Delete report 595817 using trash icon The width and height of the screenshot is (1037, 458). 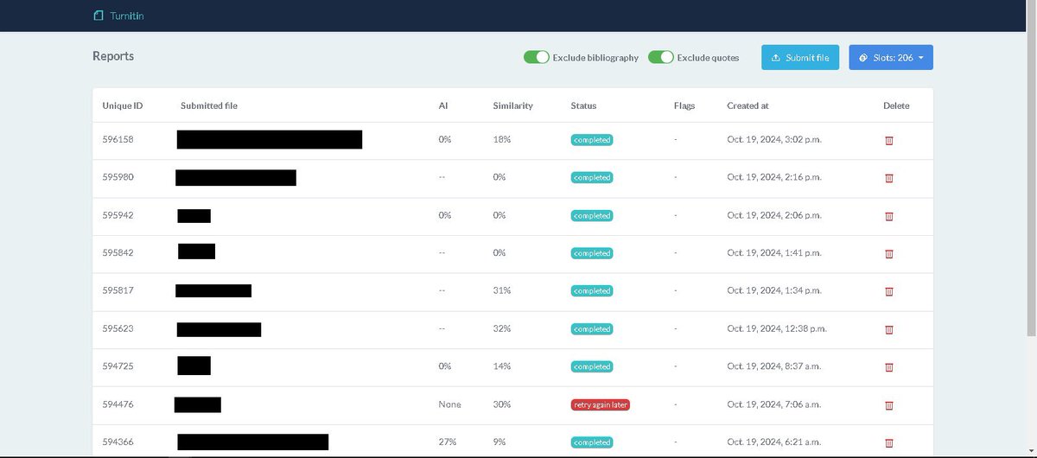point(889,291)
